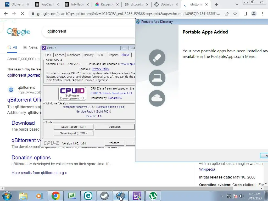Open the Canard PC link
The image size is (268, 201).
(115, 98)
